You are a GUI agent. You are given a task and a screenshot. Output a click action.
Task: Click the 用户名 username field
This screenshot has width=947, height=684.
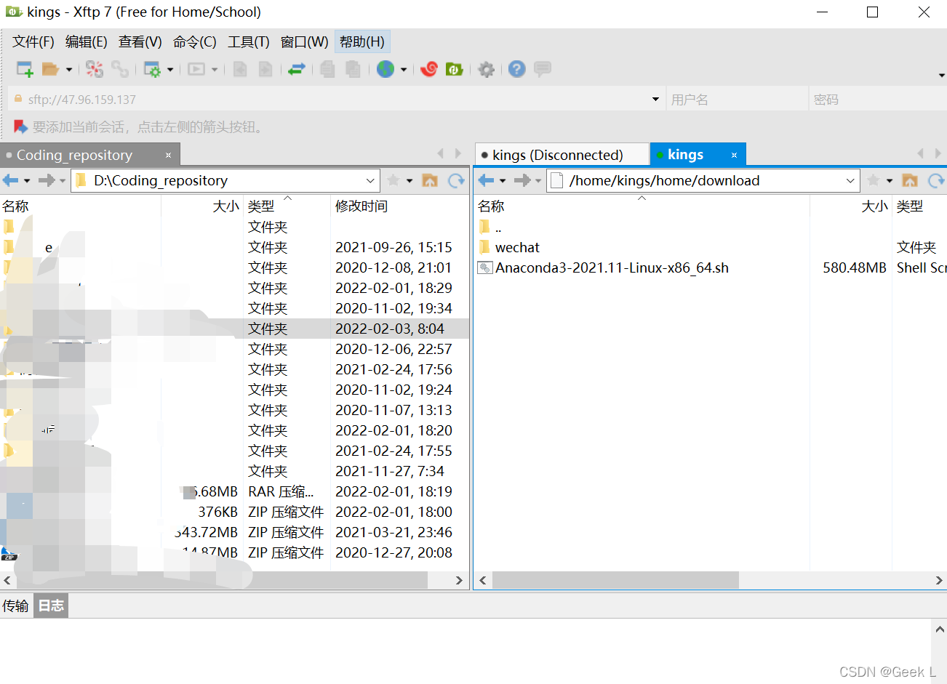click(737, 100)
